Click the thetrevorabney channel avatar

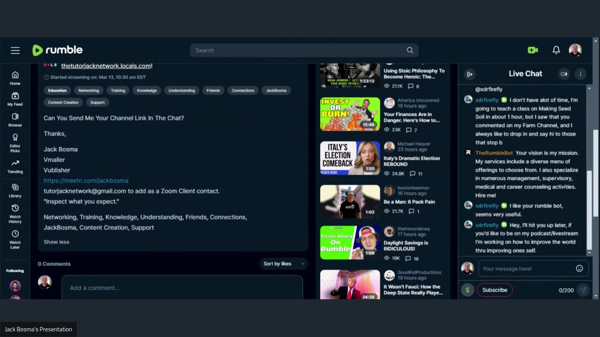click(x=389, y=231)
